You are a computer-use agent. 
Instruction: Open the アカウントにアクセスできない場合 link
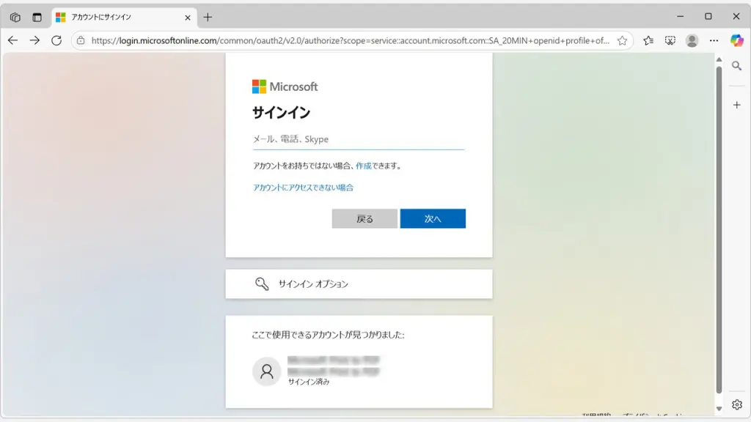coord(303,188)
